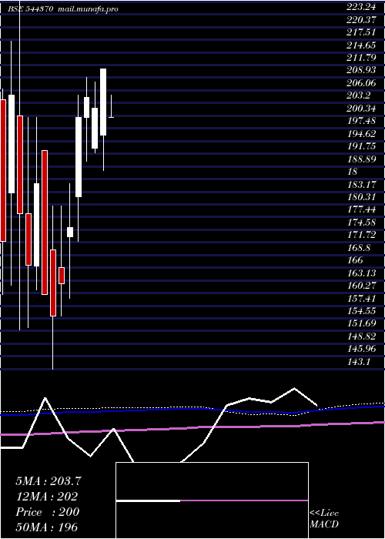Click the 166 price axis label
This screenshot has width=385, height=539.
[x=354, y=260]
